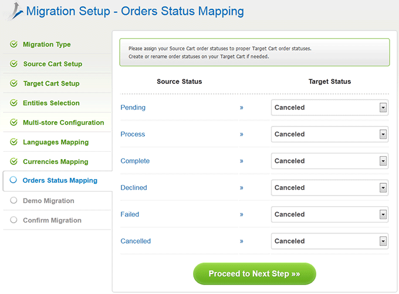The width and height of the screenshot is (399, 294).
Task: Open the target status dropdown for Pending
Action: 330,107
